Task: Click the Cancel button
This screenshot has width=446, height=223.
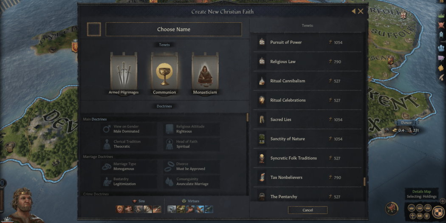Action: (308, 210)
